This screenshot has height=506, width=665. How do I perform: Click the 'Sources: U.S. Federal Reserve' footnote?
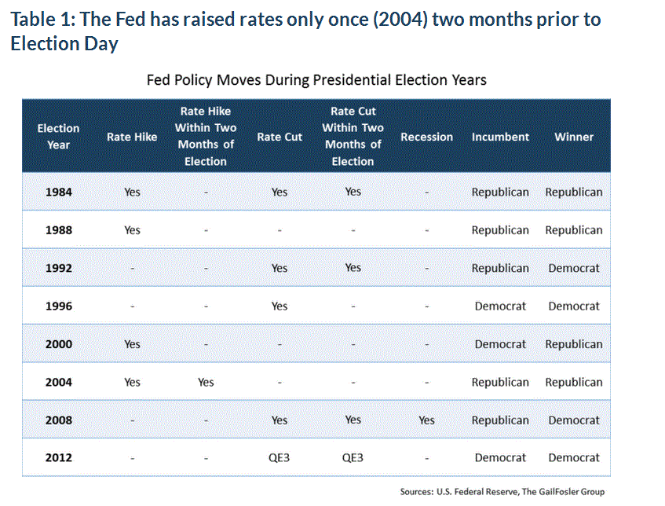502,492
